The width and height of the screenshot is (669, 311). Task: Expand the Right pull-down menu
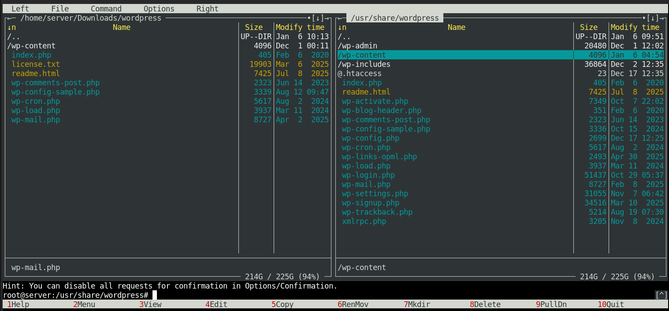coord(207,9)
